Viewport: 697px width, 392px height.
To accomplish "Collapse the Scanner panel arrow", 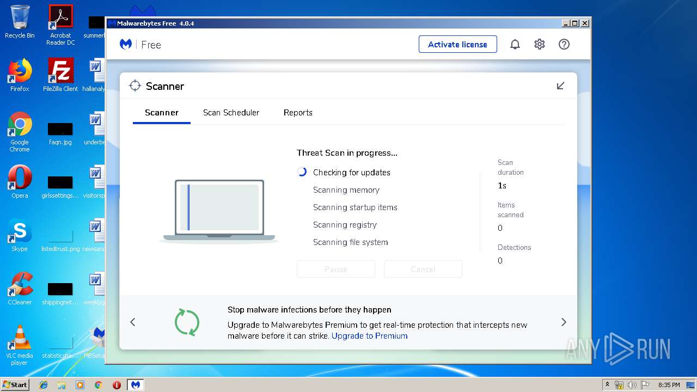I will pos(560,86).
